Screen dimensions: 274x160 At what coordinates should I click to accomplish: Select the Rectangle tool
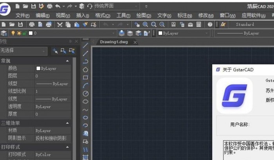[x=85, y=77]
